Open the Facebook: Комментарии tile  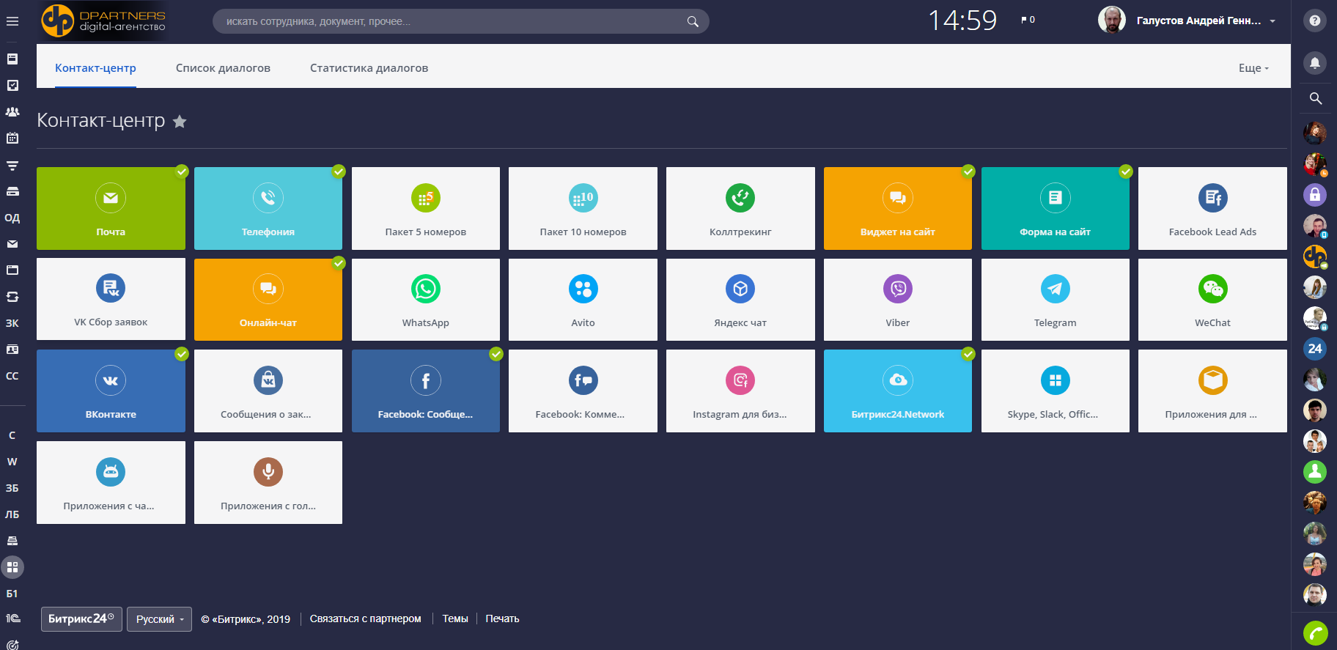point(583,391)
